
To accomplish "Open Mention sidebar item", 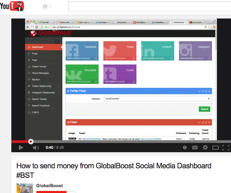I will [x=44, y=80].
